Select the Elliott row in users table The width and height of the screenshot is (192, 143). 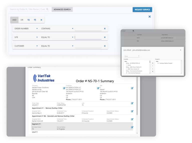point(153,38)
